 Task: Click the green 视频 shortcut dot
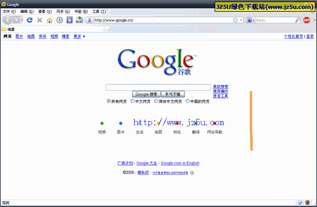(x=102, y=123)
